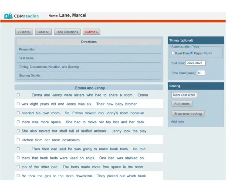The width and height of the screenshot is (226, 192).
Task: Select the Paper-Pencil radio button
Action: 192,53
